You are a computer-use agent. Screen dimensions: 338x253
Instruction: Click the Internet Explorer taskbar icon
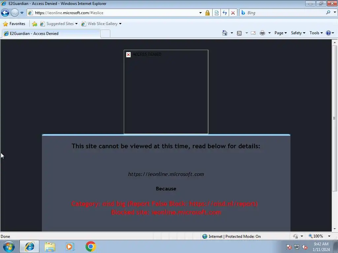(29, 246)
